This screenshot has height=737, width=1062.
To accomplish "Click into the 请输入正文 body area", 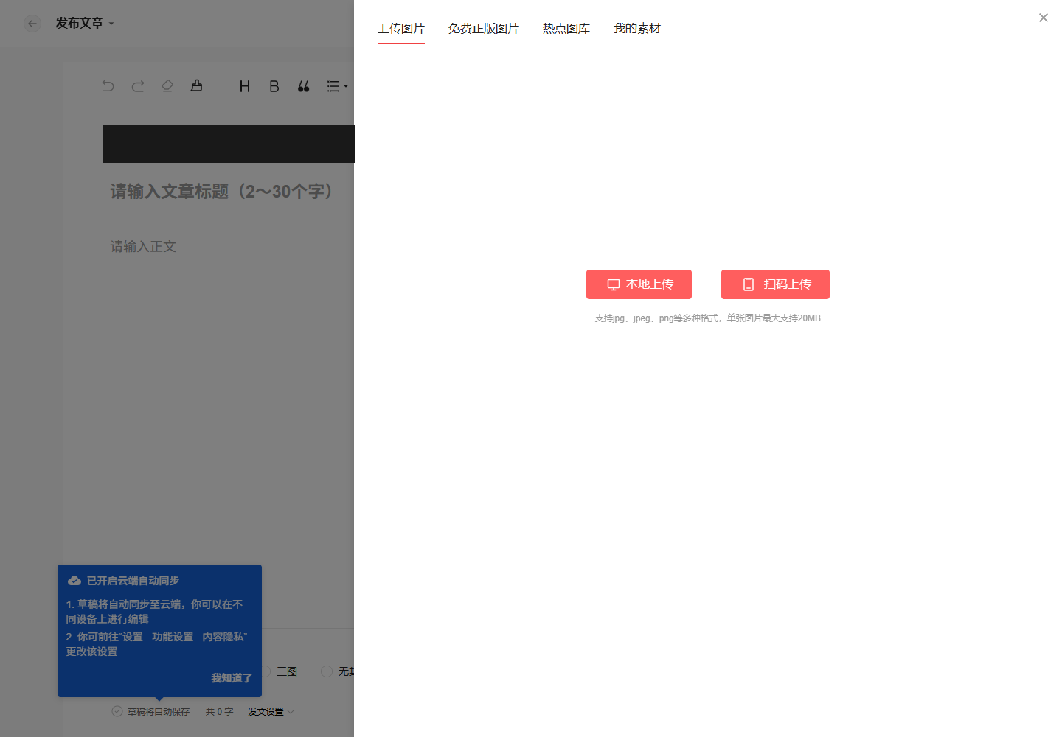I will point(144,246).
